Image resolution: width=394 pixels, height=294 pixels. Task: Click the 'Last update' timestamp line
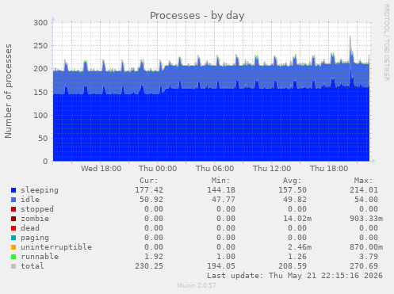pos(295,276)
